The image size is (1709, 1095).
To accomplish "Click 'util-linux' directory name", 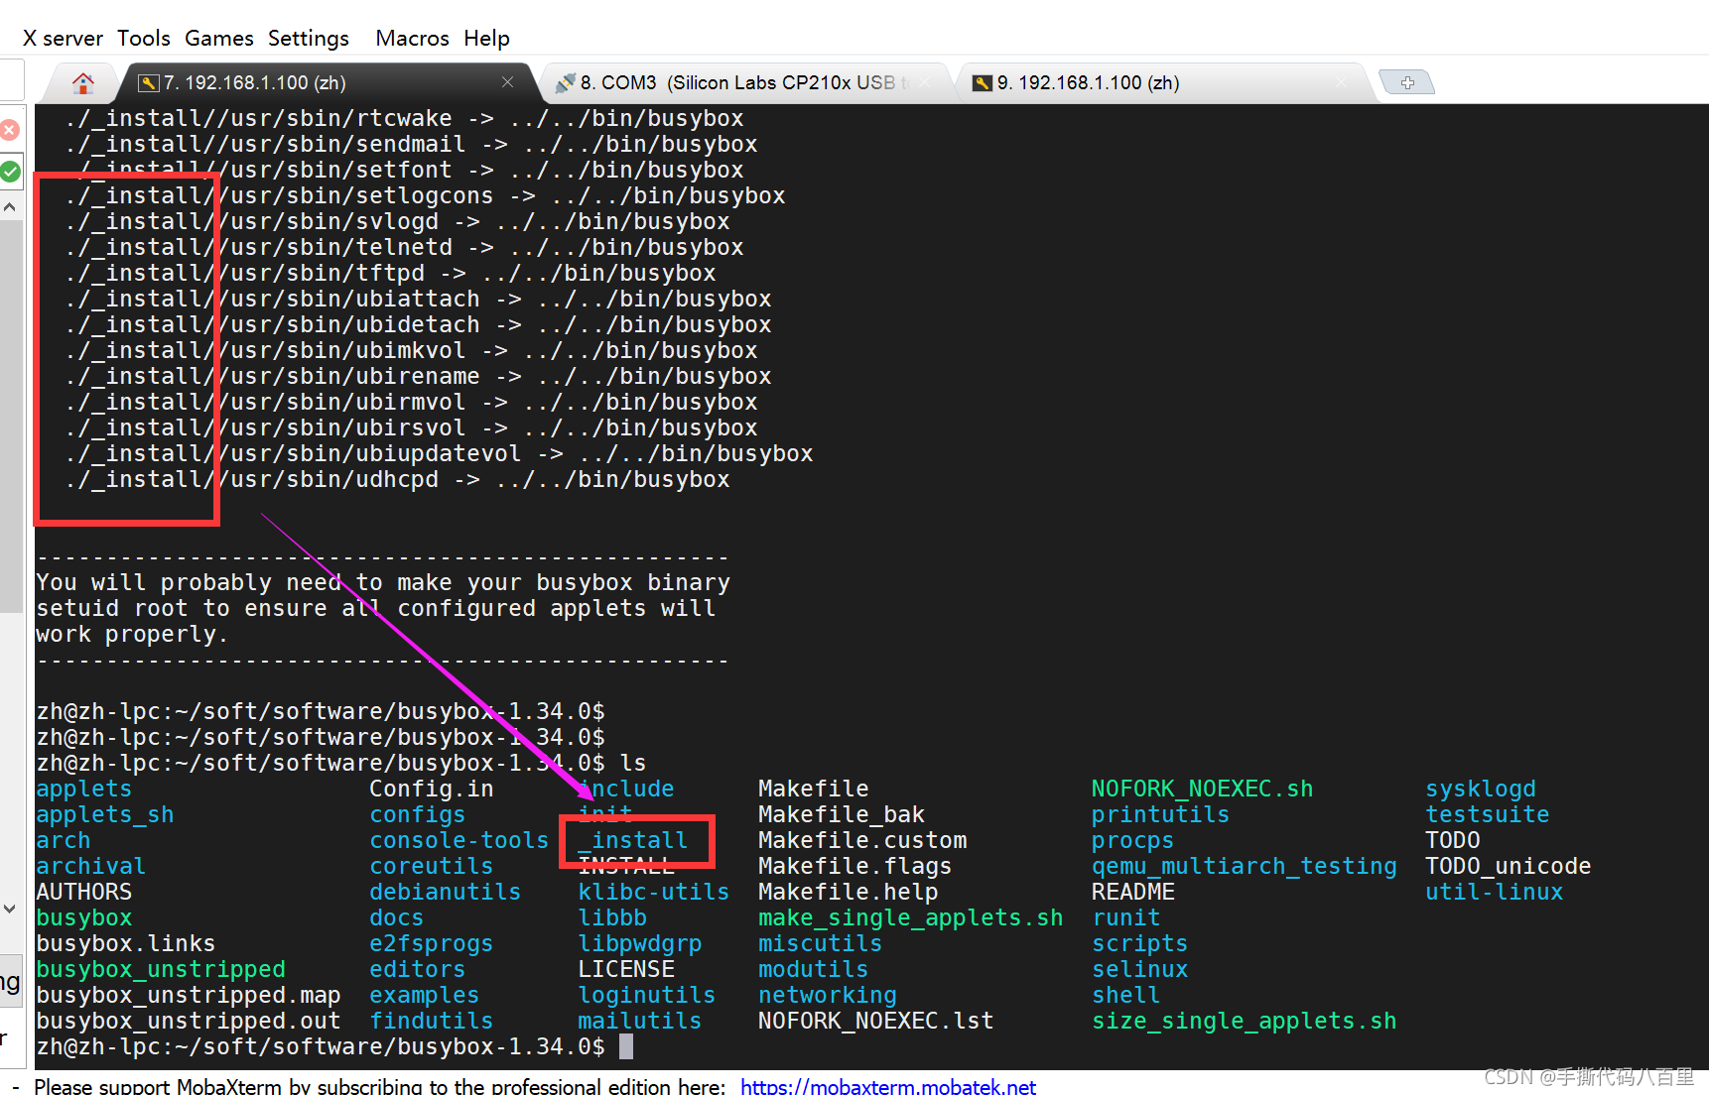I will [1494, 892].
